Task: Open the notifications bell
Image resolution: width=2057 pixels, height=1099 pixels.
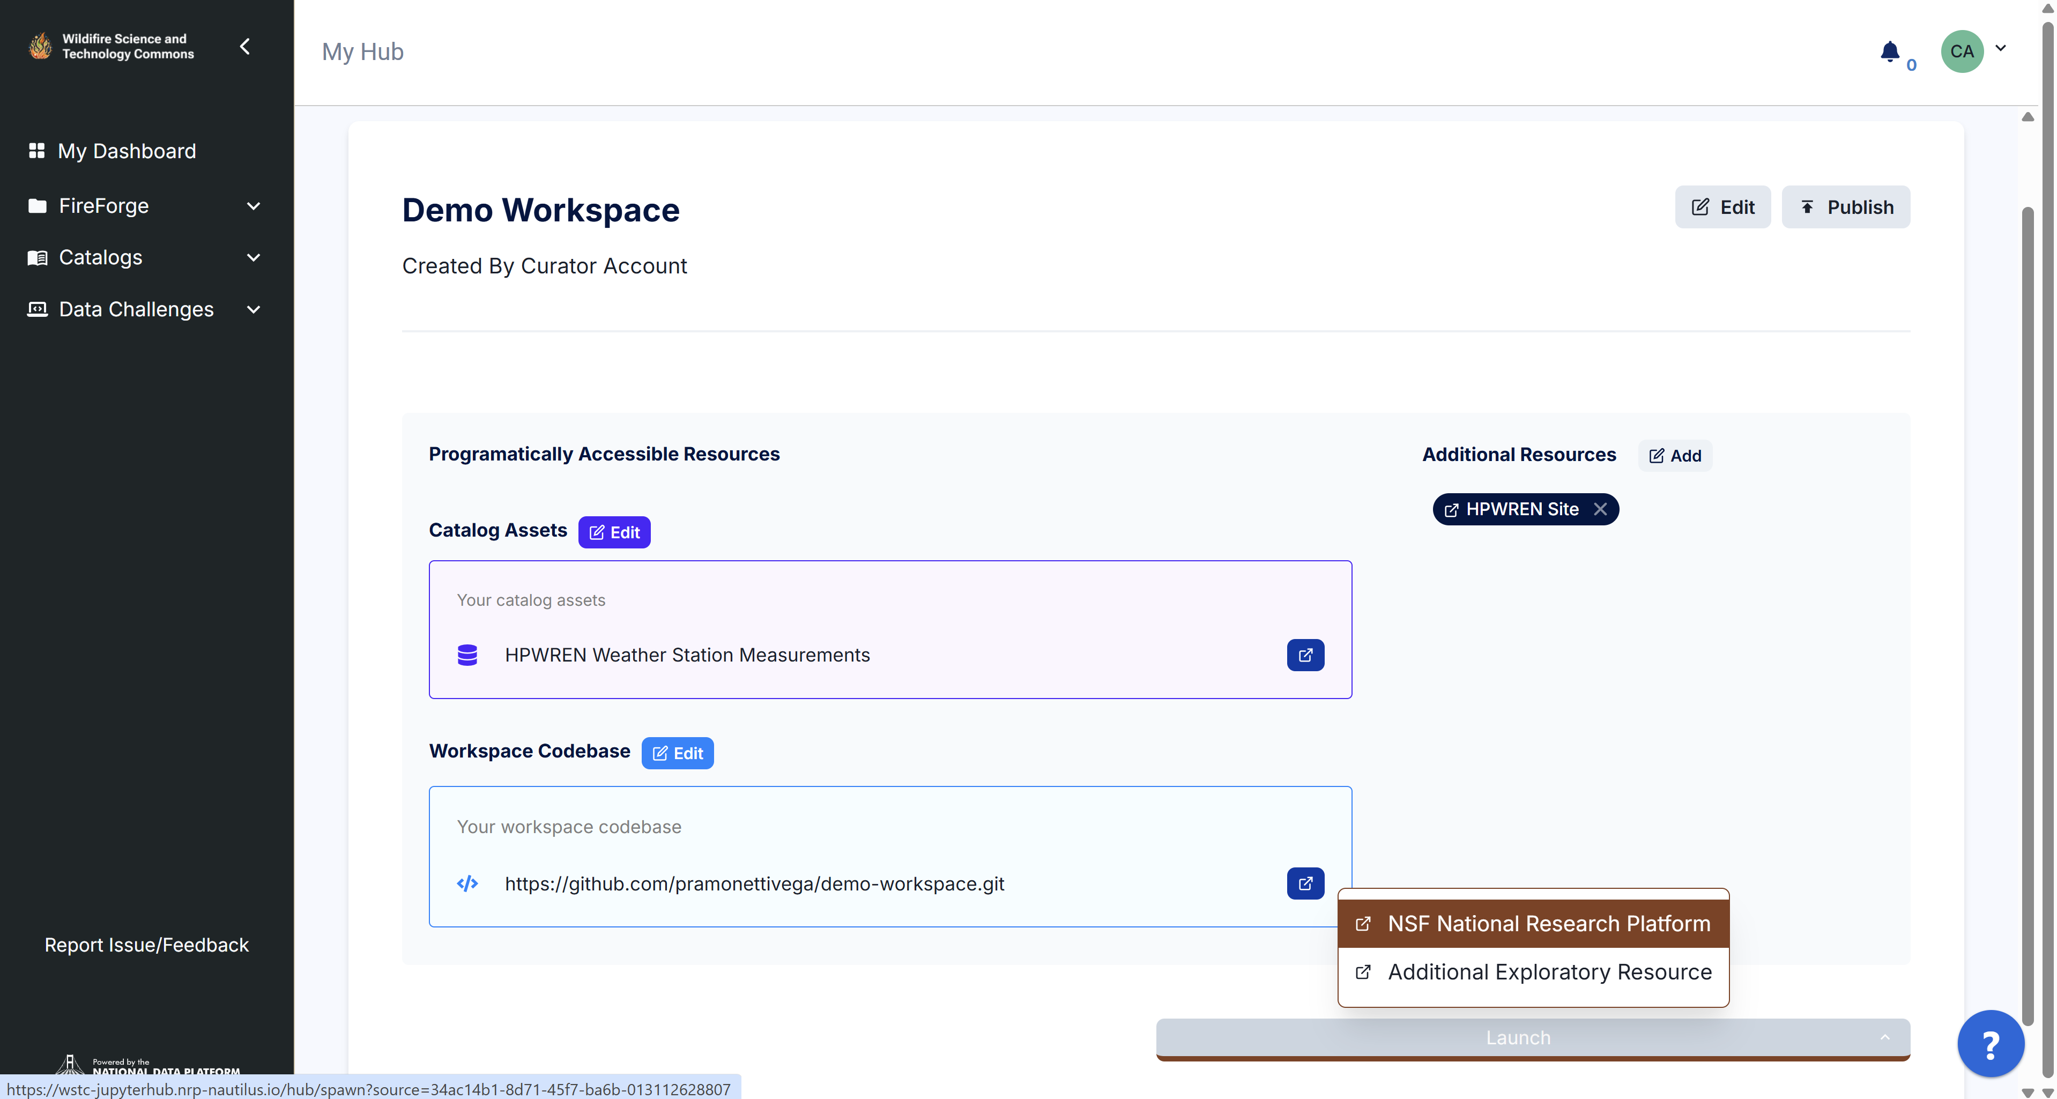Action: coord(1889,51)
